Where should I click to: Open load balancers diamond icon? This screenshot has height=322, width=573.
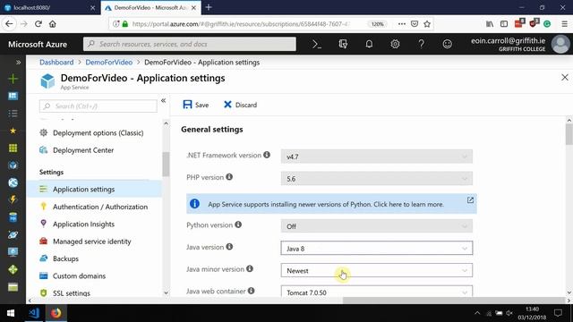coord(13,269)
